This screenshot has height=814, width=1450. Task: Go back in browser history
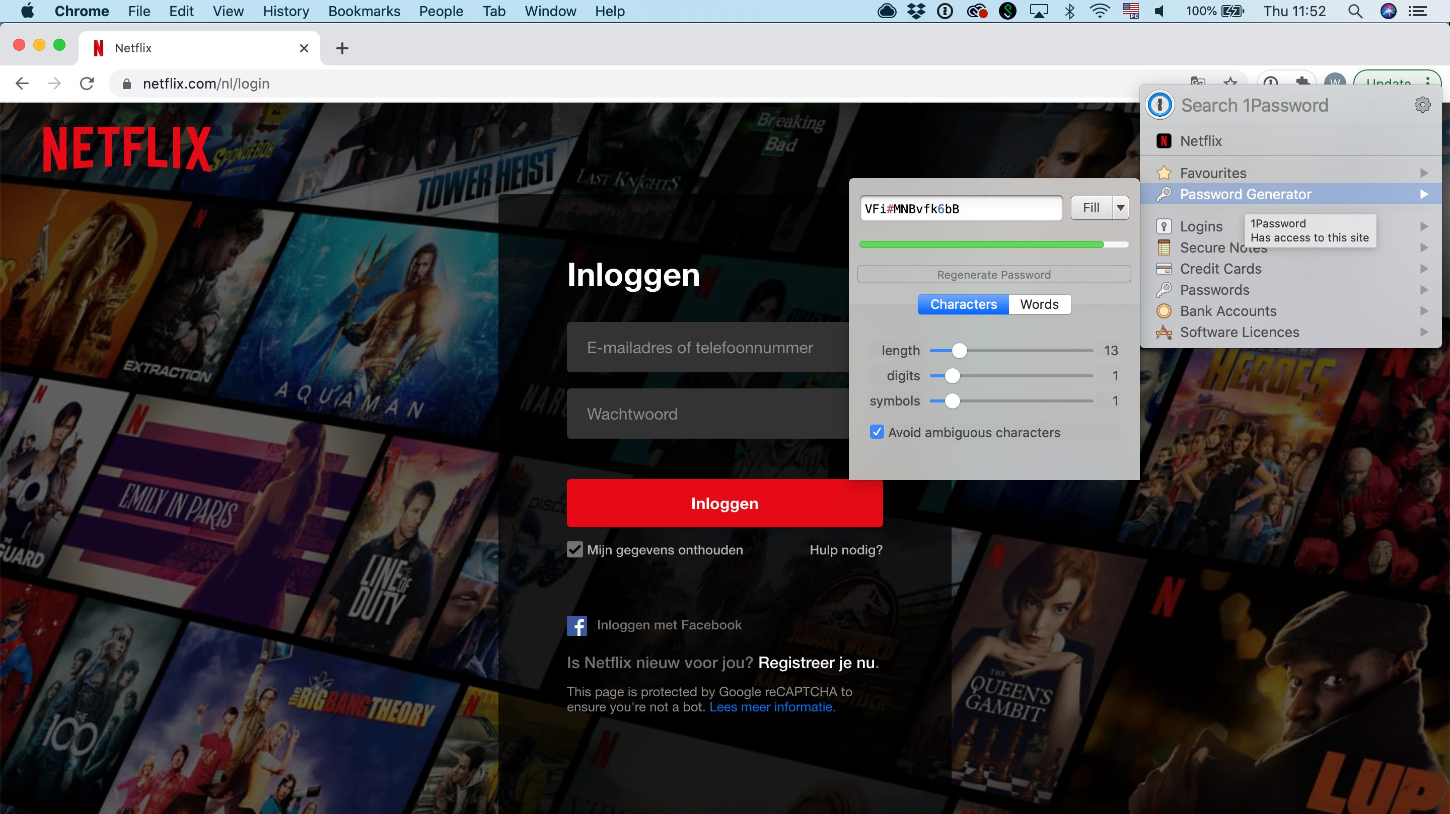(22, 83)
